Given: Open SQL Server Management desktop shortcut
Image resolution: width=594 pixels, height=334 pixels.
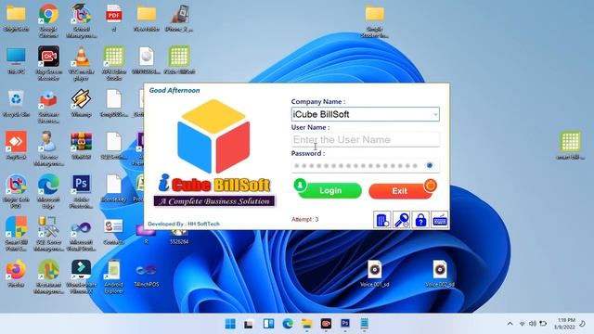Looking at the screenshot, I should (48, 234).
